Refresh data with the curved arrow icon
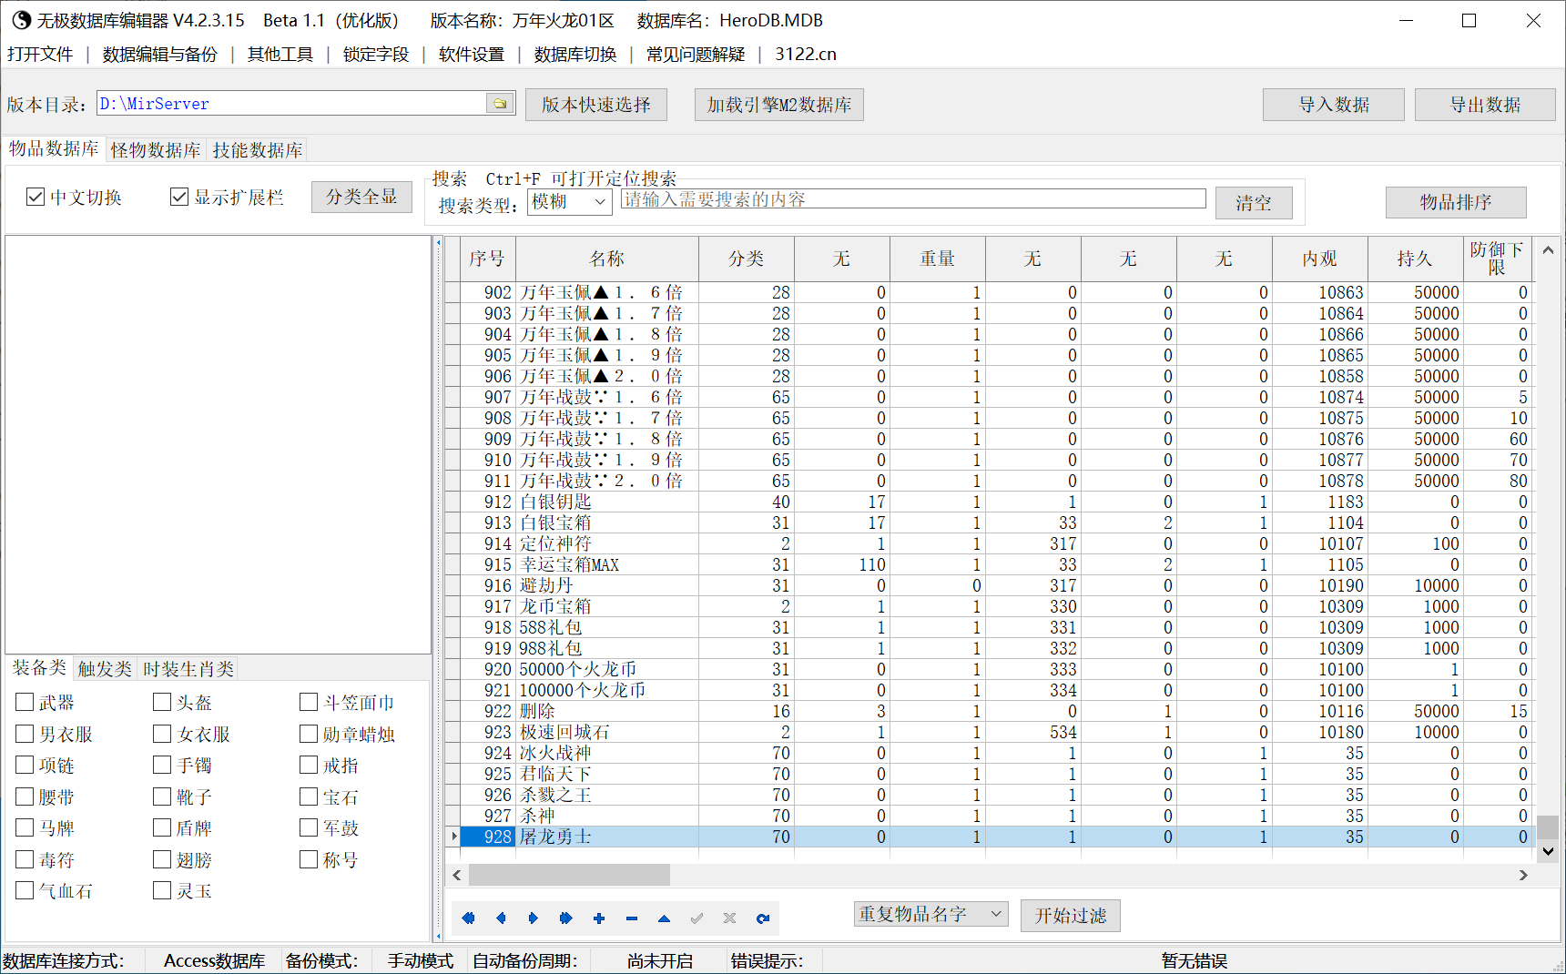Screen dimensions: 1566x974 tap(763, 918)
